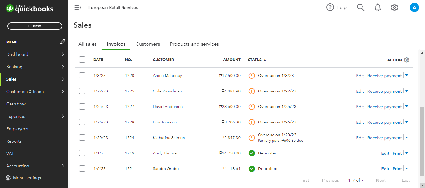The height and width of the screenshot is (188, 425).
Task: Open the settings gear in top bar
Action: [x=395, y=7]
